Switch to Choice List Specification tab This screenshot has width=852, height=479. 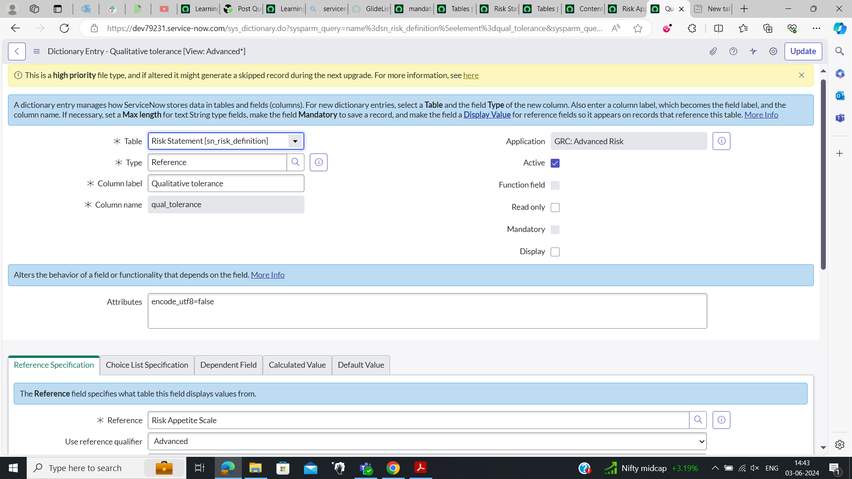click(147, 365)
